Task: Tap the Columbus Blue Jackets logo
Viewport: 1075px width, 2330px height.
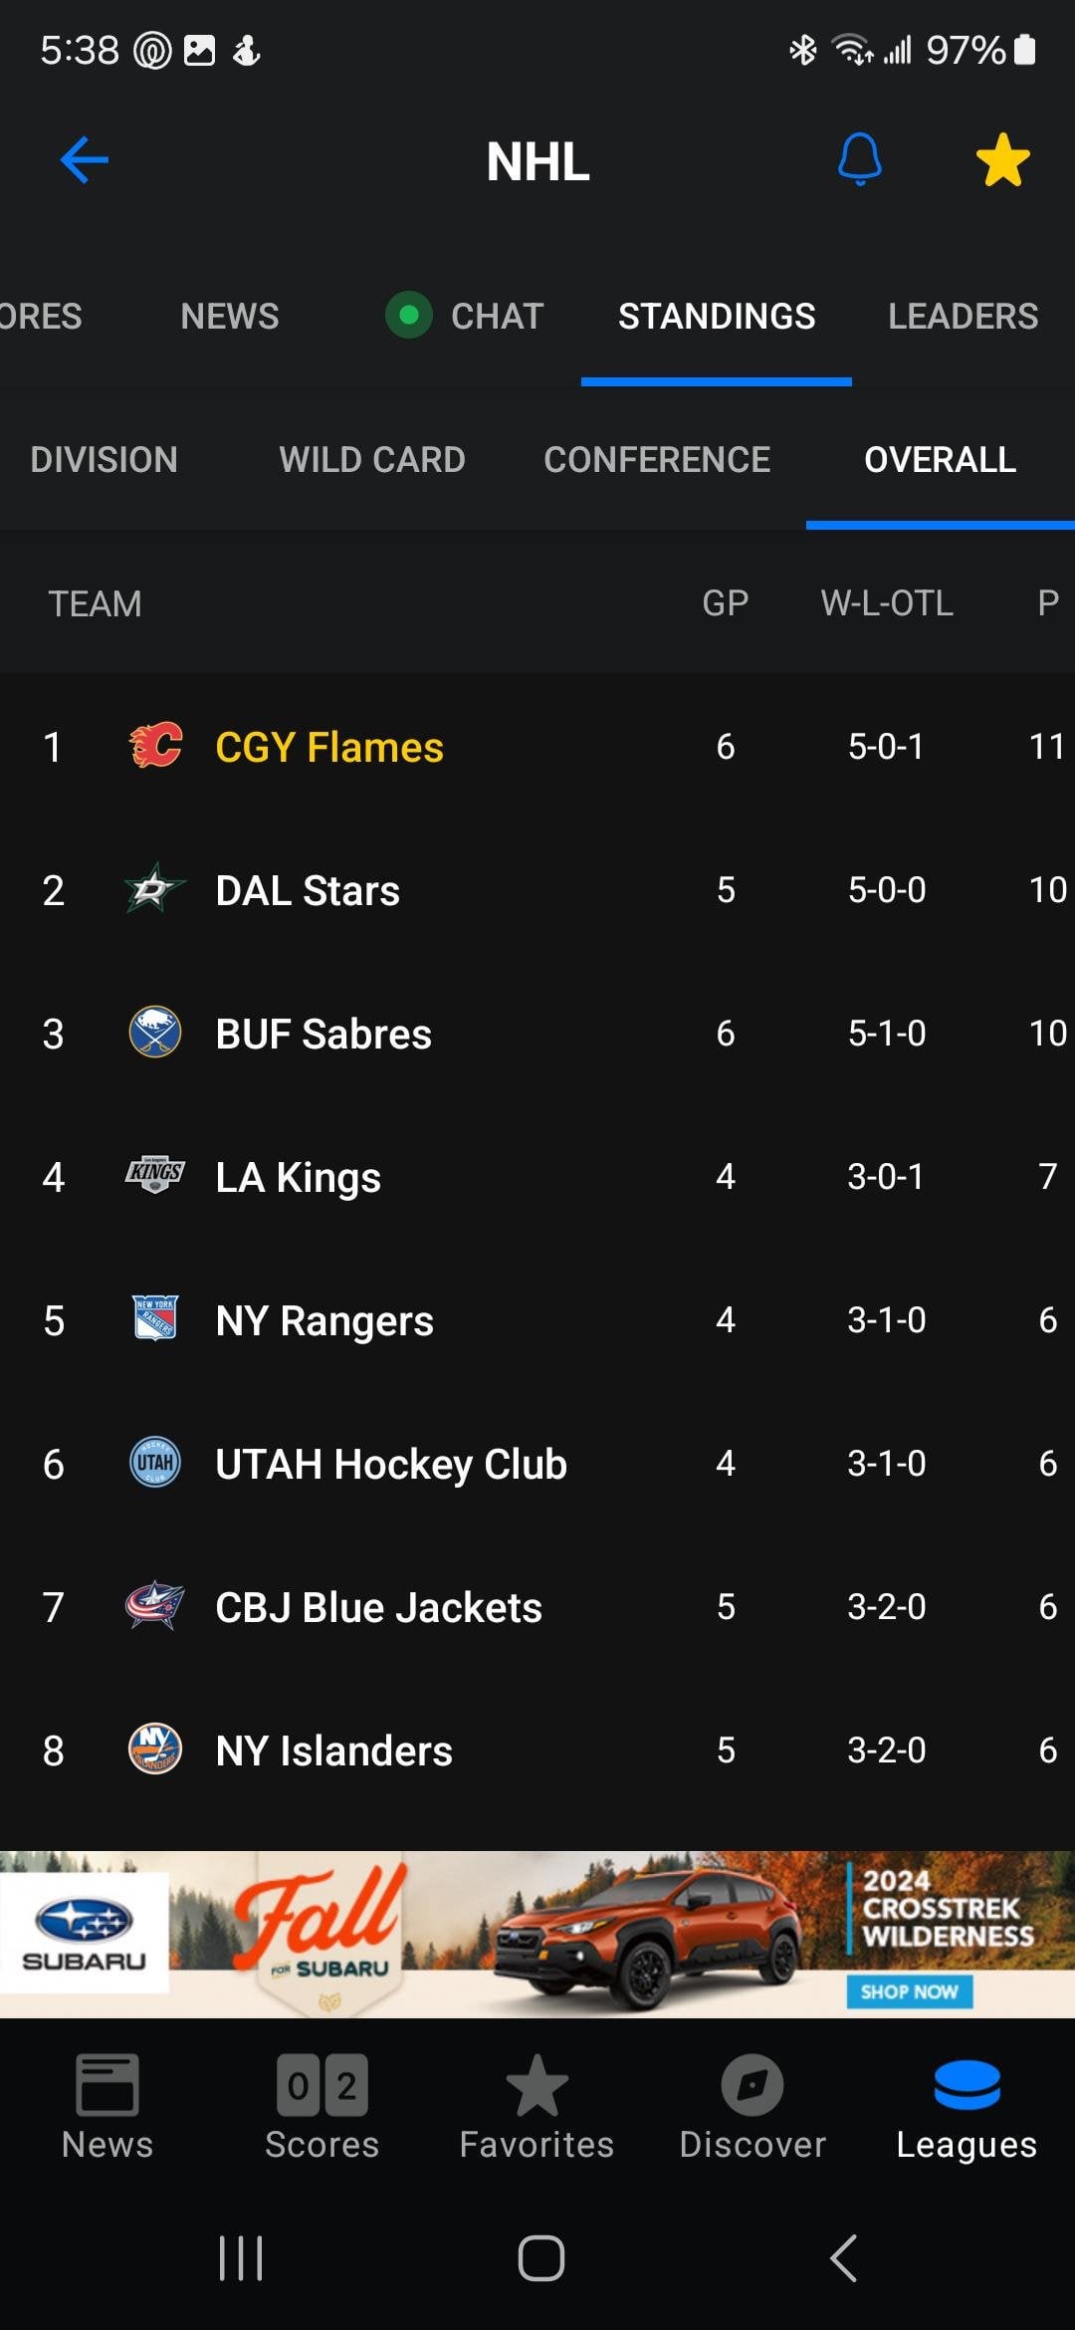Action: [x=155, y=1606]
